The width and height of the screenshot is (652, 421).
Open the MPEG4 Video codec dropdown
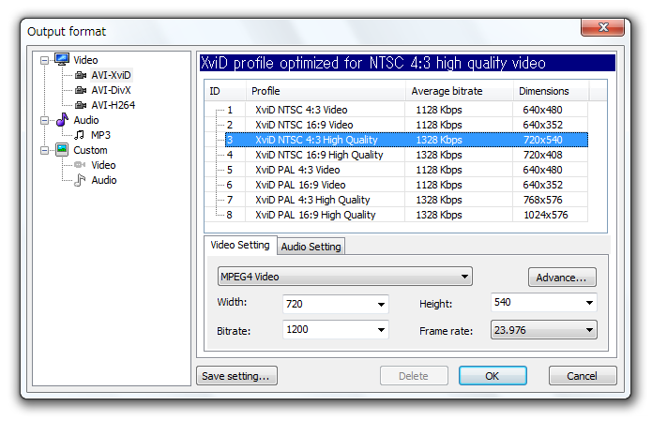click(x=344, y=277)
